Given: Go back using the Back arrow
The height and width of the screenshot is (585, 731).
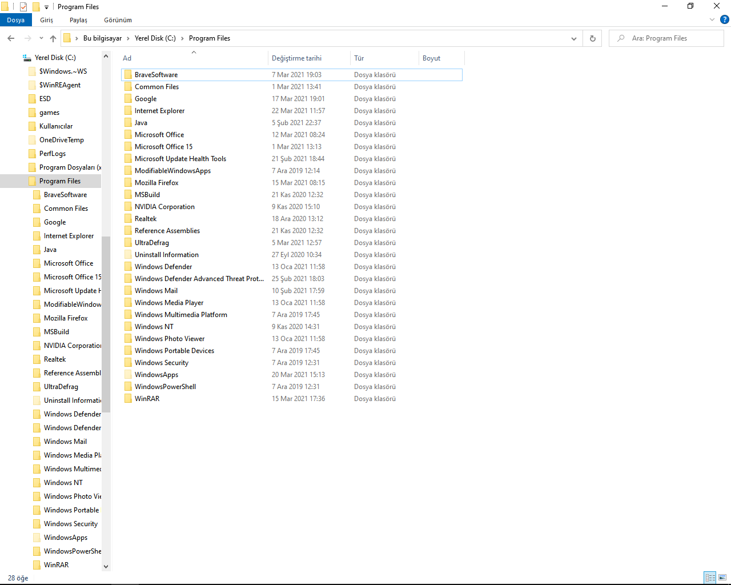Looking at the screenshot, I should (x=11, y=38).
